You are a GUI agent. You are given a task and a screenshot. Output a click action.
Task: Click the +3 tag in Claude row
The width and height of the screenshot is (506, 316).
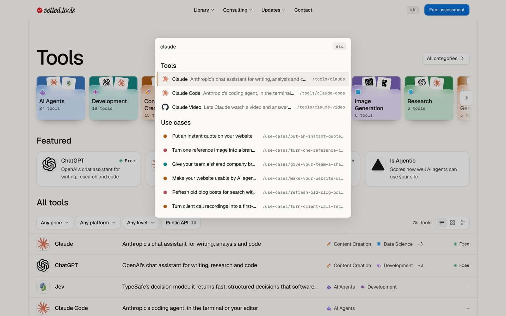420,244
